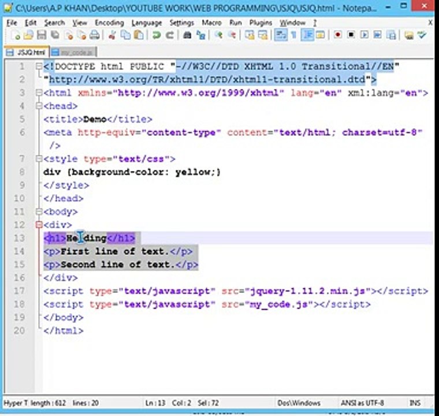Collapse the html fold on line 3
This screenshot has height=416, width=439.
(x=39, y=92)
